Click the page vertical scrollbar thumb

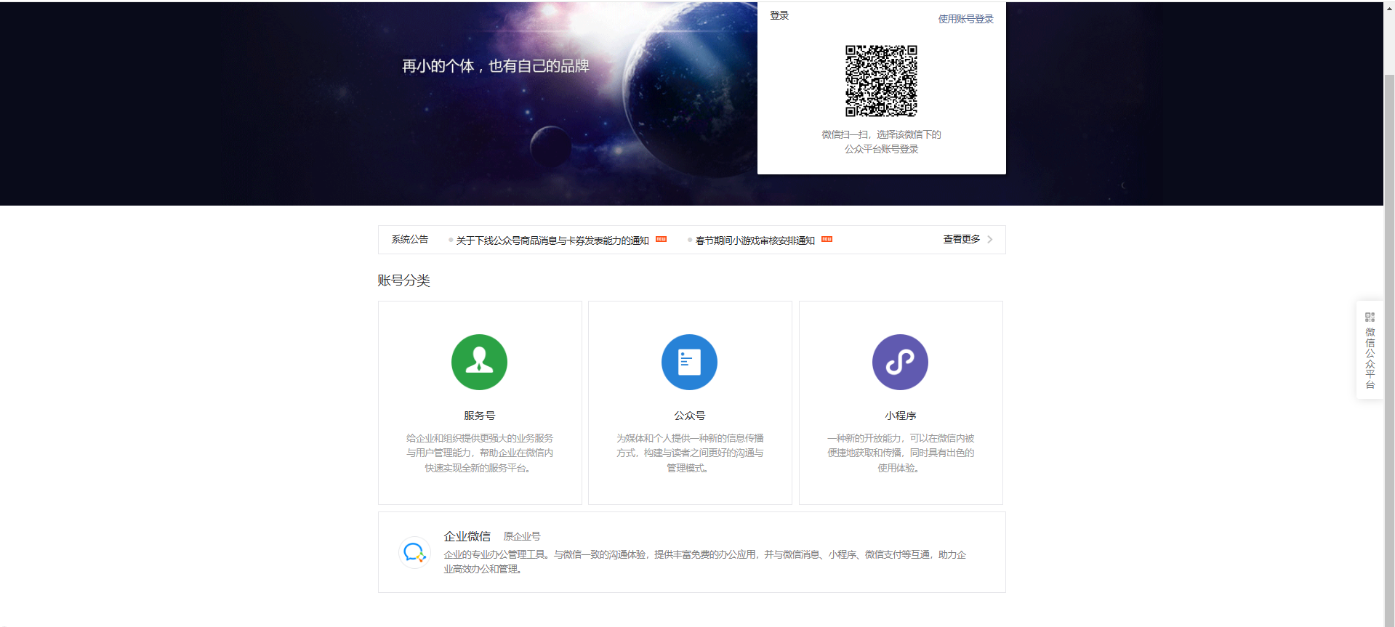click(1388, 349)
